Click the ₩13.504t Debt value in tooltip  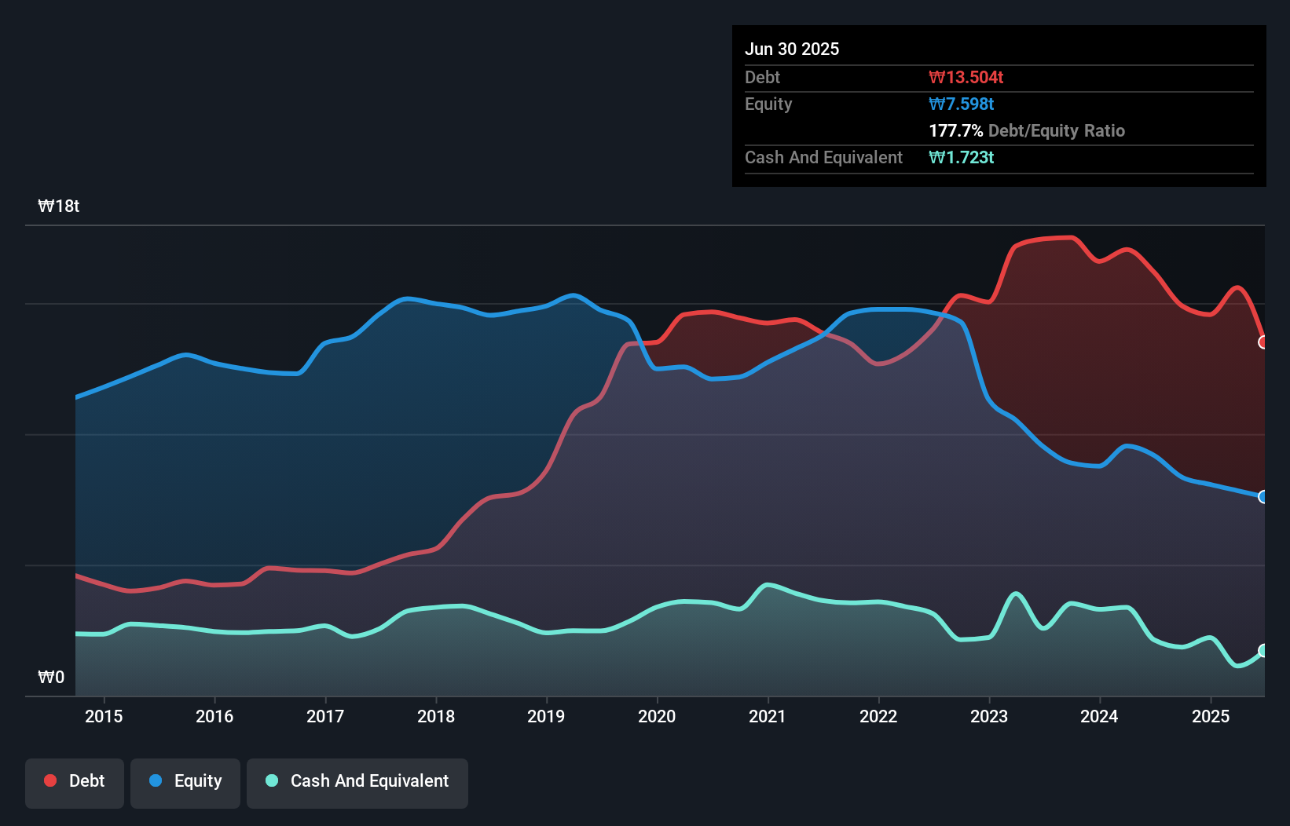[966, 77]
